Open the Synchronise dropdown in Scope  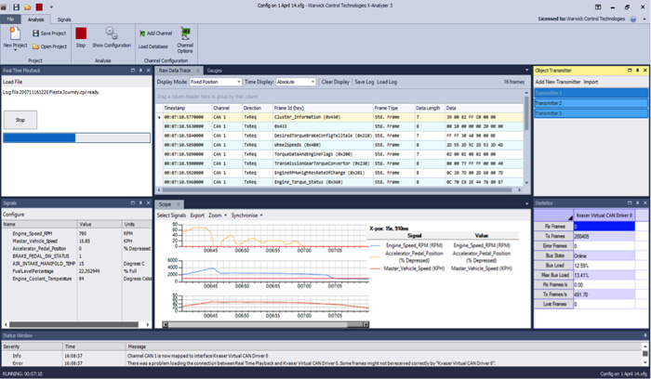pyautogui.click(x=246, y=216)
